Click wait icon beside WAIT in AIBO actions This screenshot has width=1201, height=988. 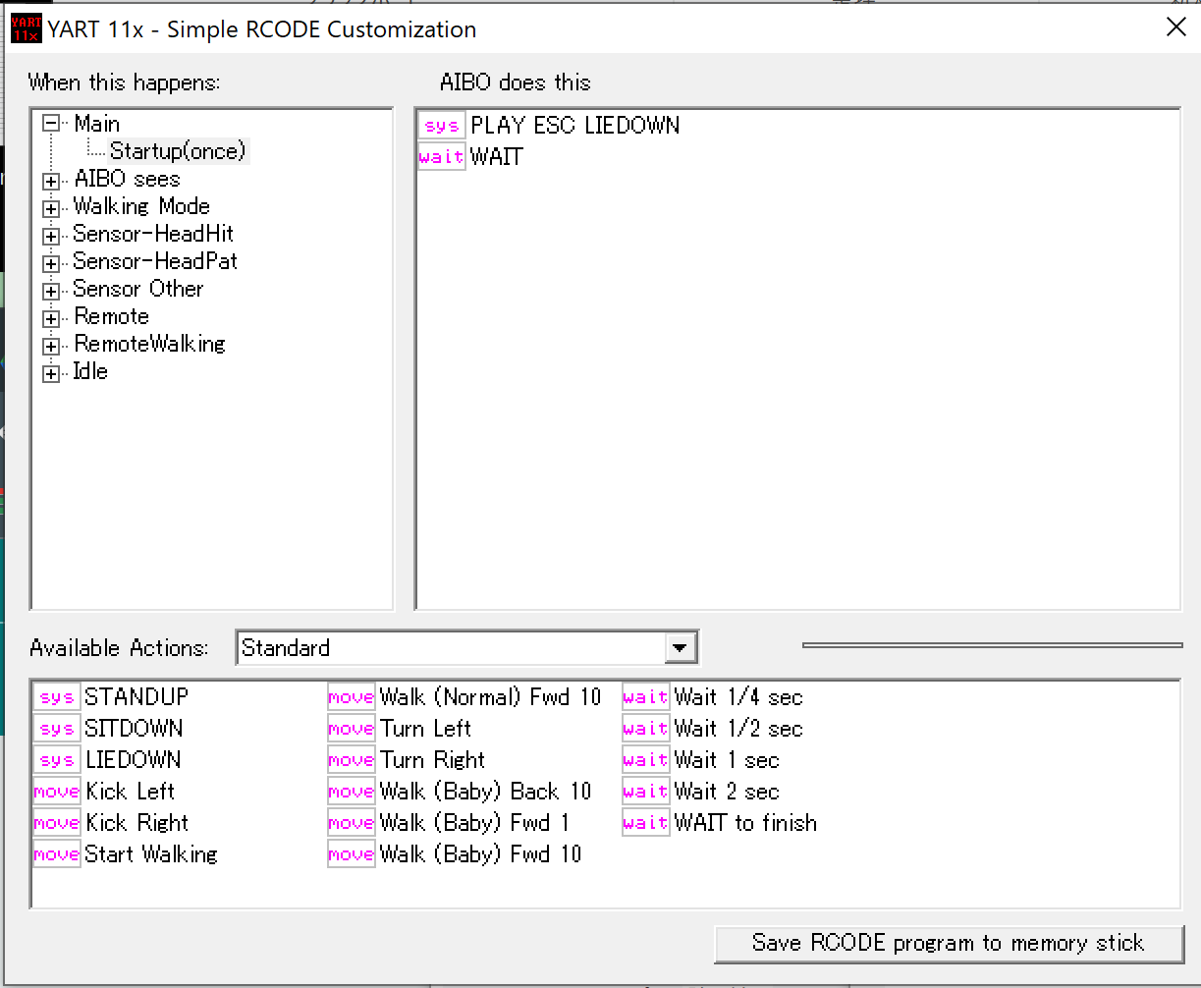[x=442, y=157]
